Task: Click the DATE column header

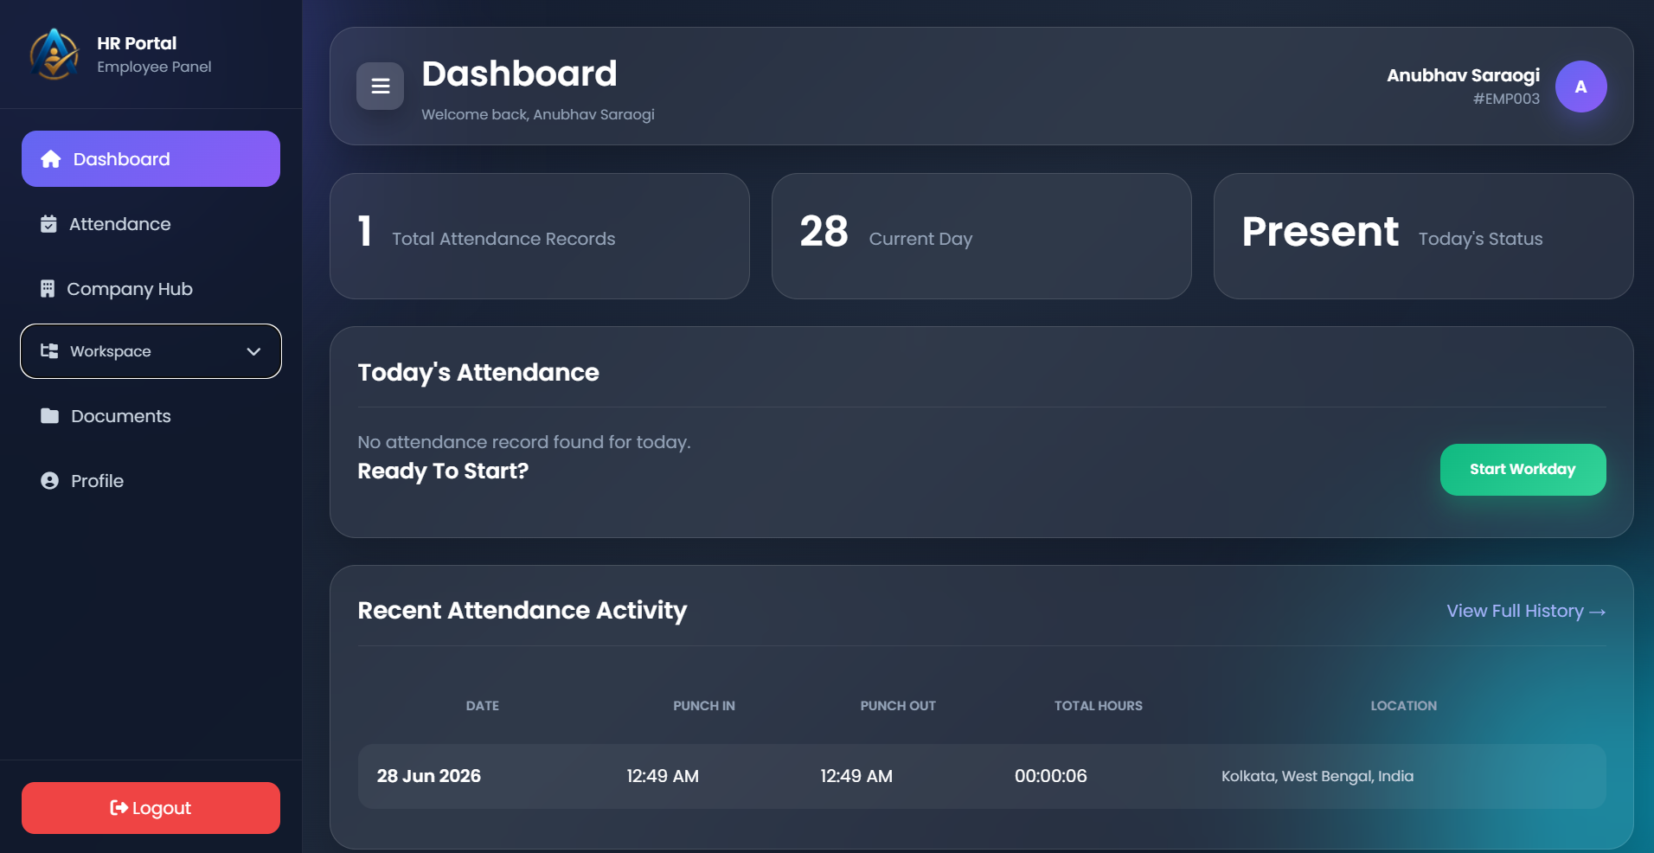Action: pyautogui.click(x=482, y=706)
